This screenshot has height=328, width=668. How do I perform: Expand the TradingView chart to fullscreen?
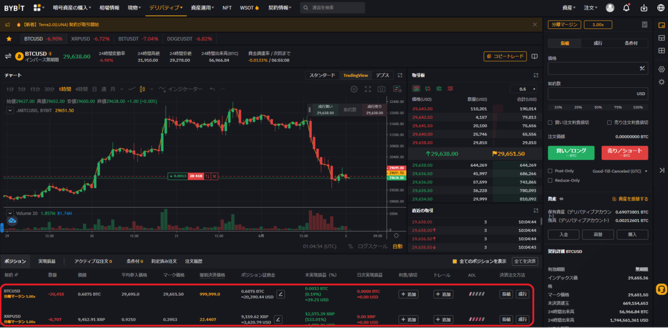[367, 89]
